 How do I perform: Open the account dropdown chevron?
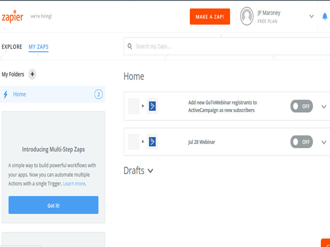click(x=312, y=16)
